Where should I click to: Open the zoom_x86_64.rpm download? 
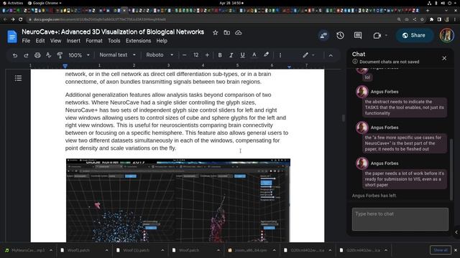[248, 250]
